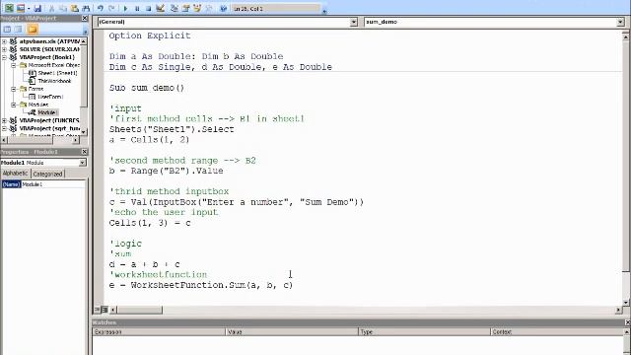Click the Expression column header in Watches

(x=159, y=332)
